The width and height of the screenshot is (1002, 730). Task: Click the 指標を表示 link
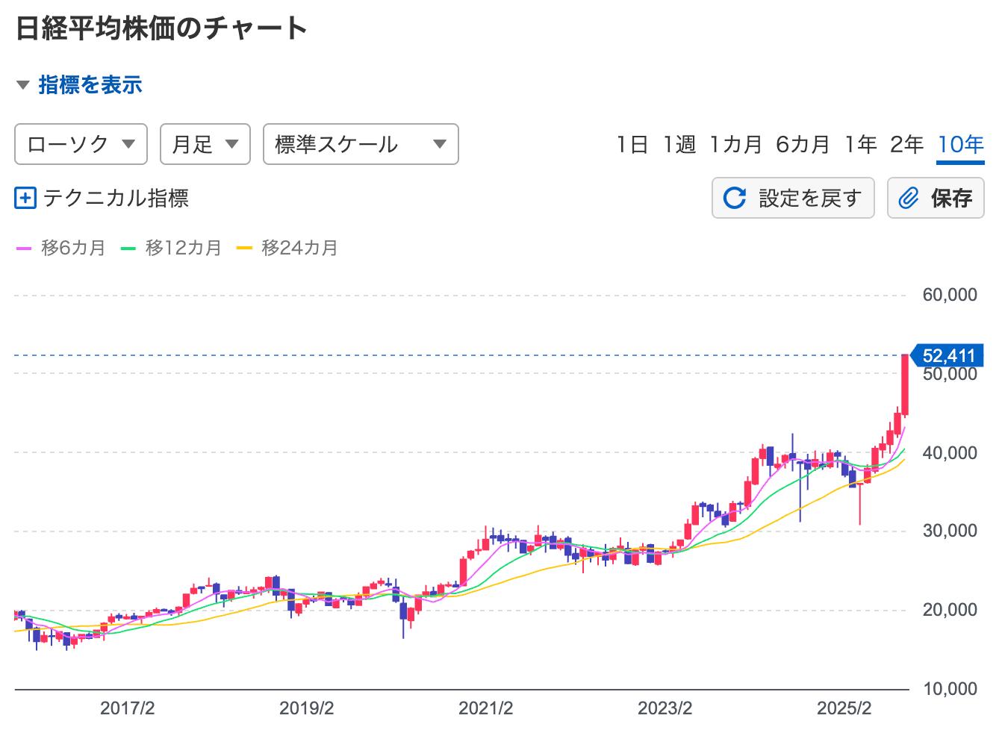90,85
